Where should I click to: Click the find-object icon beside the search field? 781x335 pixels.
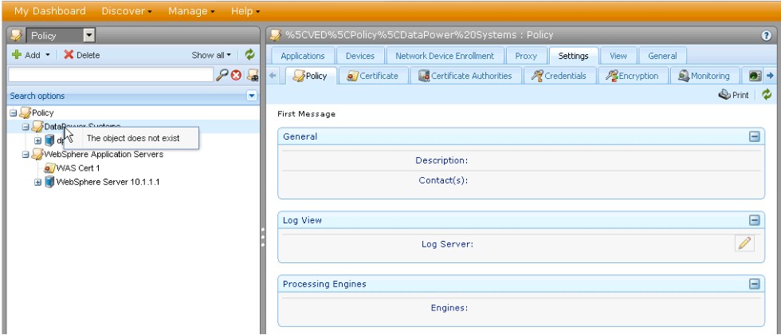(x=253, y=76)
